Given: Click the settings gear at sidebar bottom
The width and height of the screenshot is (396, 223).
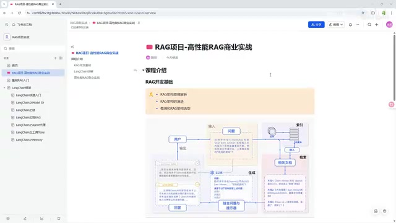Looking at the screenshot, I should (x=8, y=219).
